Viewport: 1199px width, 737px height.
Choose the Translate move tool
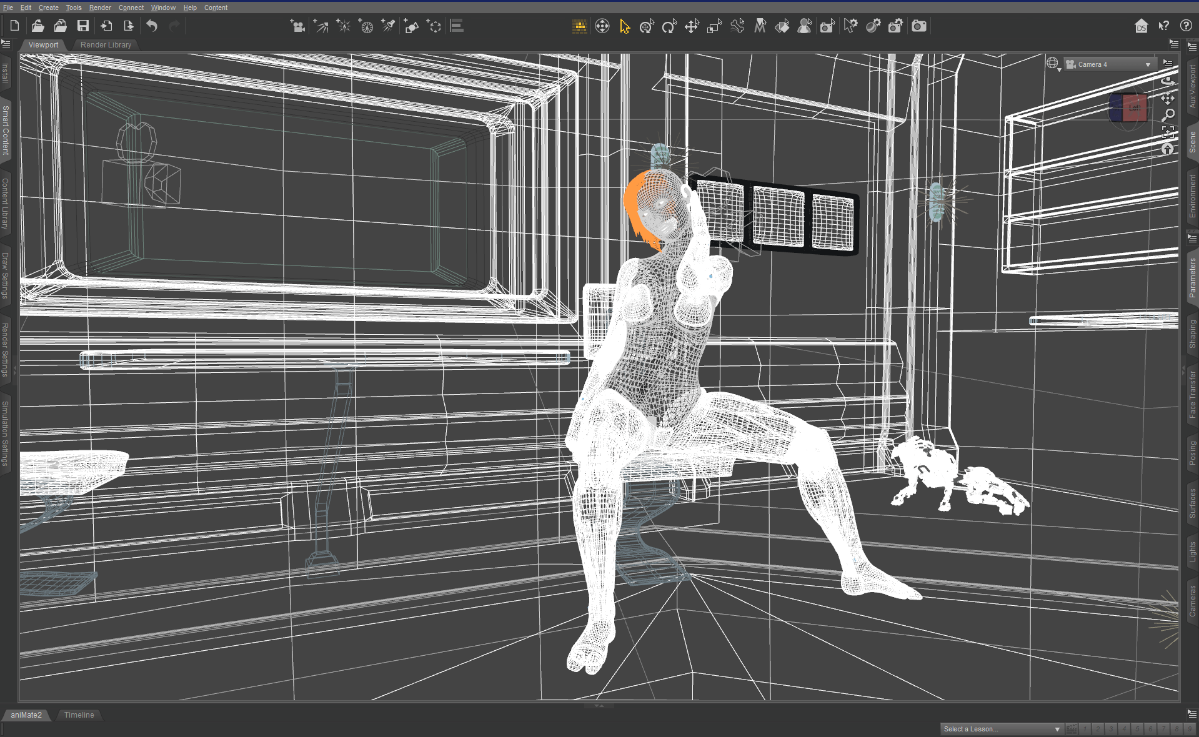(x=692, y=26)
